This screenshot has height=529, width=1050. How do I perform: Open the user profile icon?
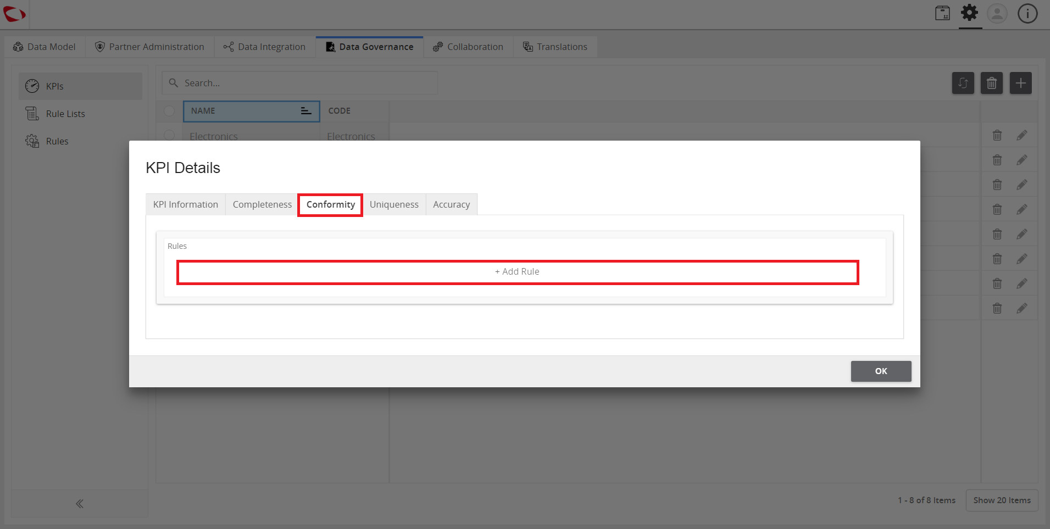997,13
